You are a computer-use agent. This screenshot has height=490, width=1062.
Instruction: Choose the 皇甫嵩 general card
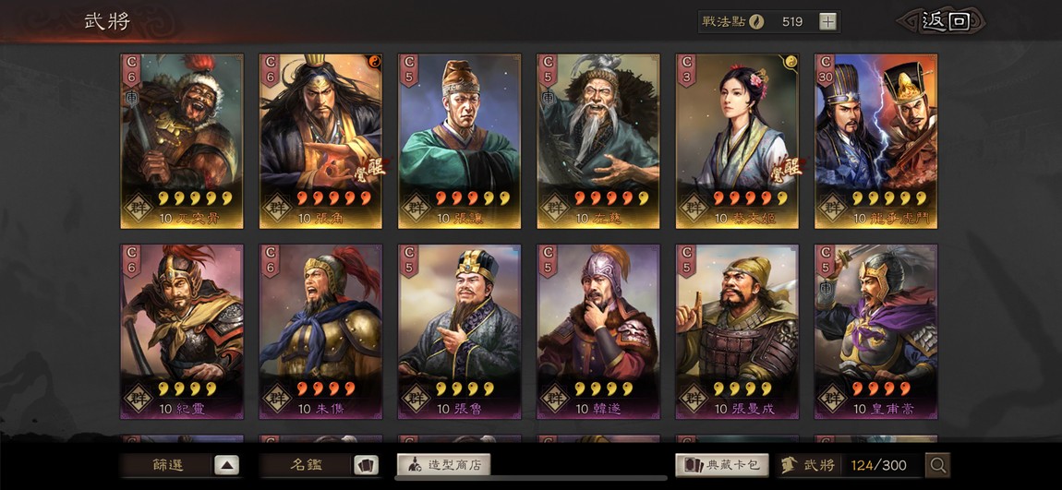875,331
